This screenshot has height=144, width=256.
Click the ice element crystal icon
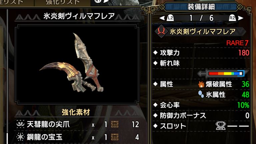coord(201,94)
